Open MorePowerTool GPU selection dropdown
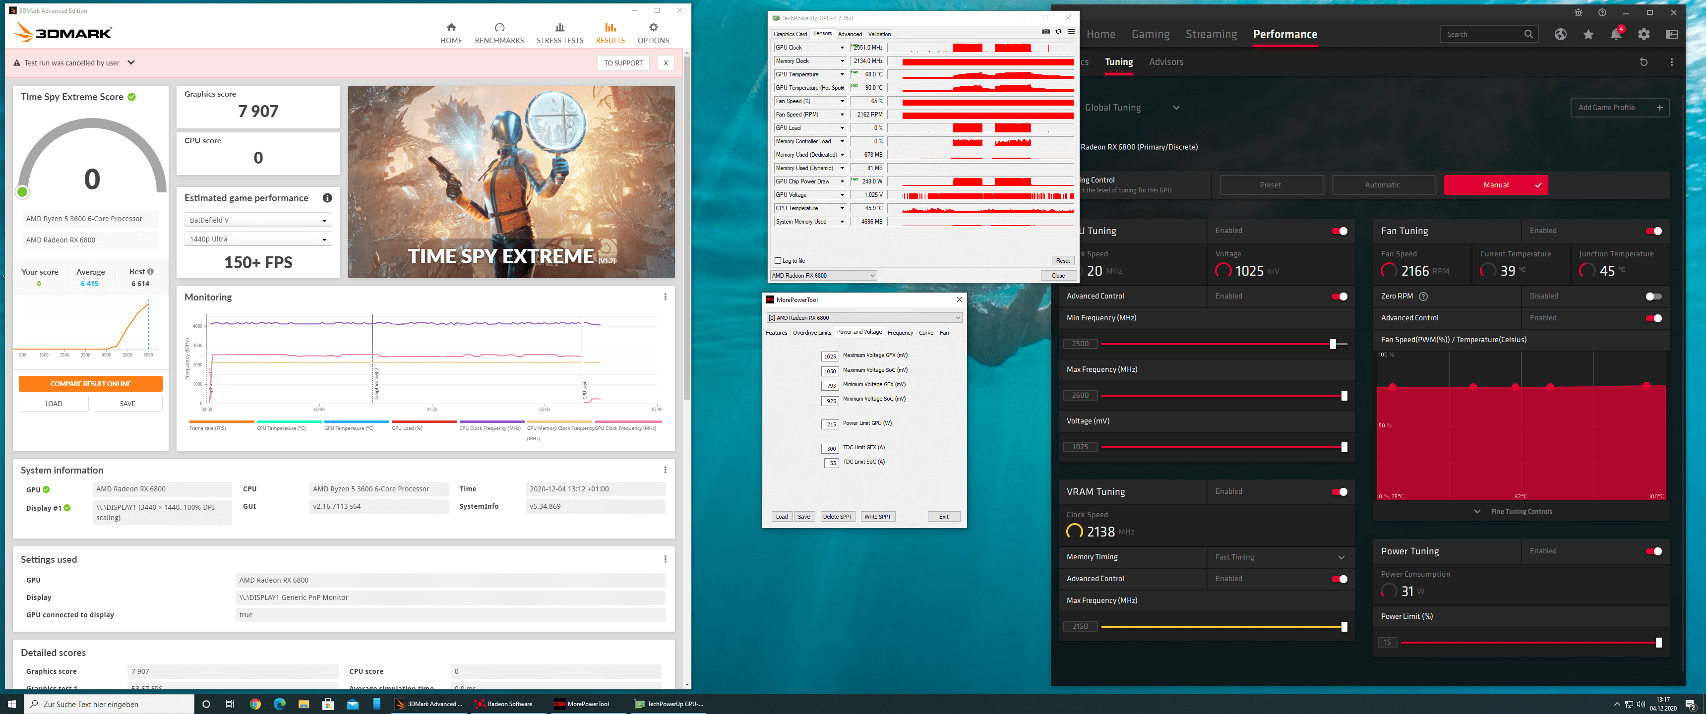Screen dimensions: 1706x714 (x=863, y=318)
